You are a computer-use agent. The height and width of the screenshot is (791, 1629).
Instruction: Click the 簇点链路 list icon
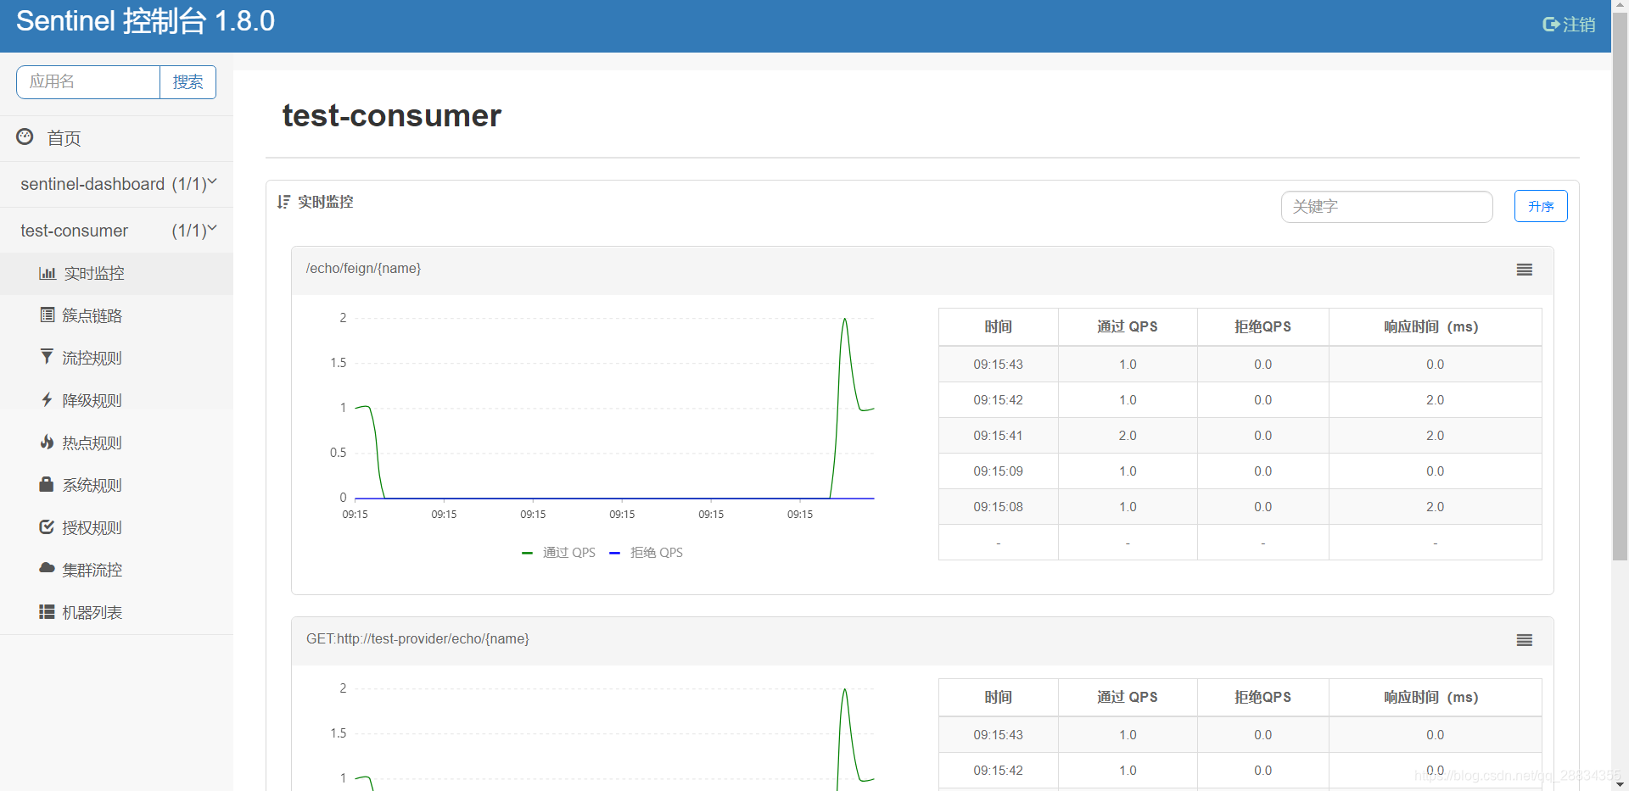coord(48,315)
